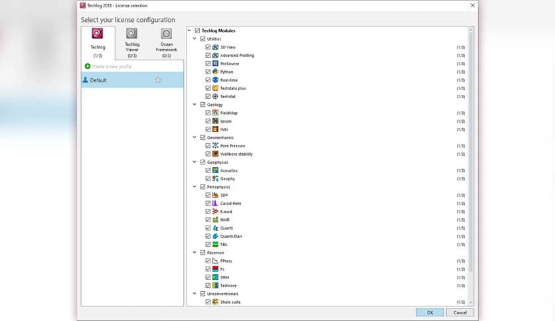Click the Quanti.Elan module icon
The width and height of the screenshot is (555, 321).
click(215, 236)
